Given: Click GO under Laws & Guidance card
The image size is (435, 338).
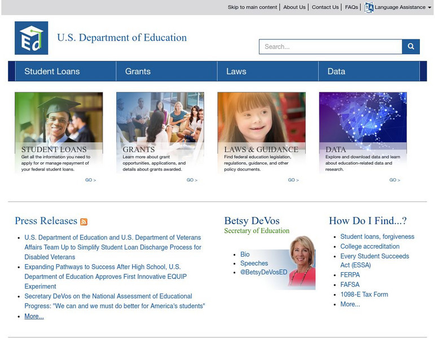Looking at the screenshot, I should [x=293, y=180].
